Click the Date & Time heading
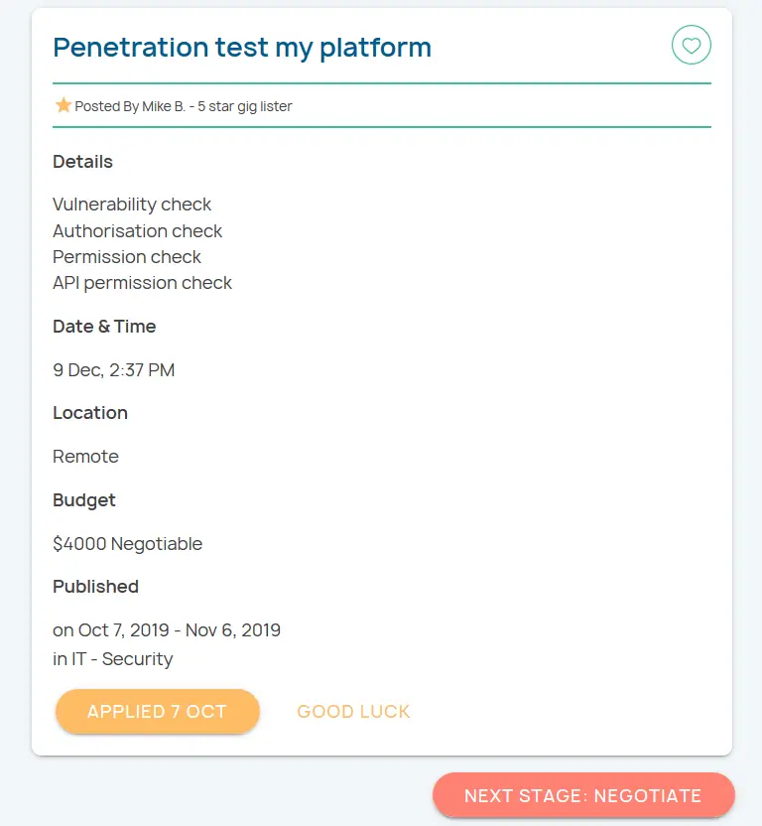Image resolution: width=762 pixels, height=826 pixels. coord(104,327)
